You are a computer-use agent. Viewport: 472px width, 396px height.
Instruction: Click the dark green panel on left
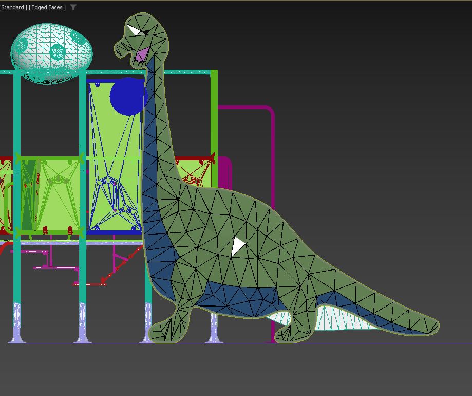coord(29,195)
